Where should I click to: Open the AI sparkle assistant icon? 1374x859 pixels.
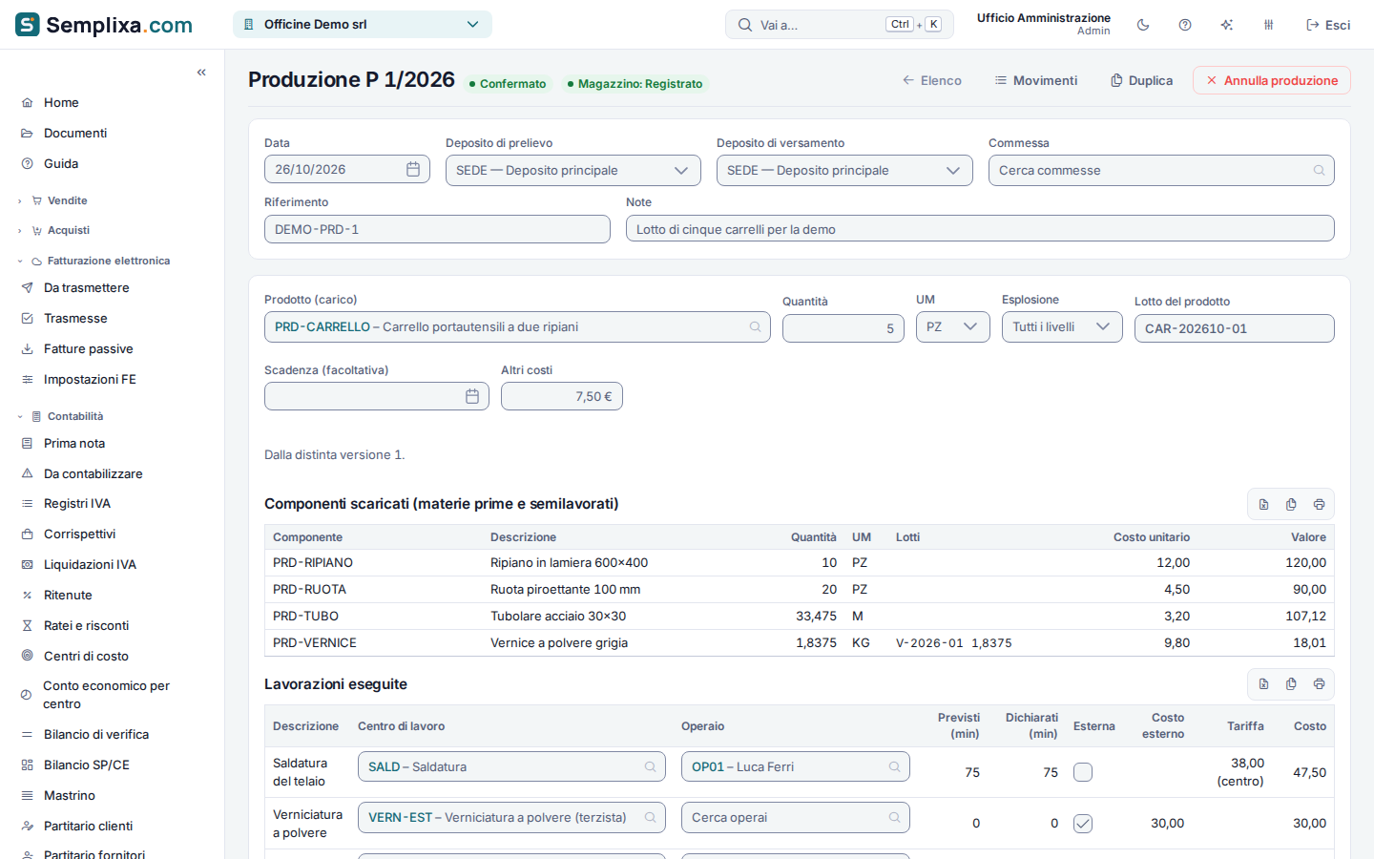(1227, 25)
